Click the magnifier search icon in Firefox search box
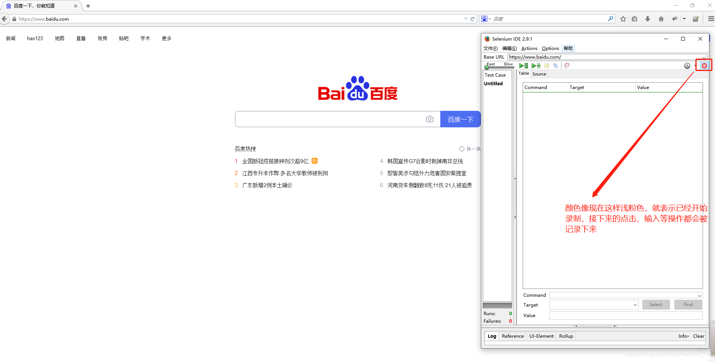Image resolution: width=715 pixels, height=361 pixels. (x=610, y=18)
